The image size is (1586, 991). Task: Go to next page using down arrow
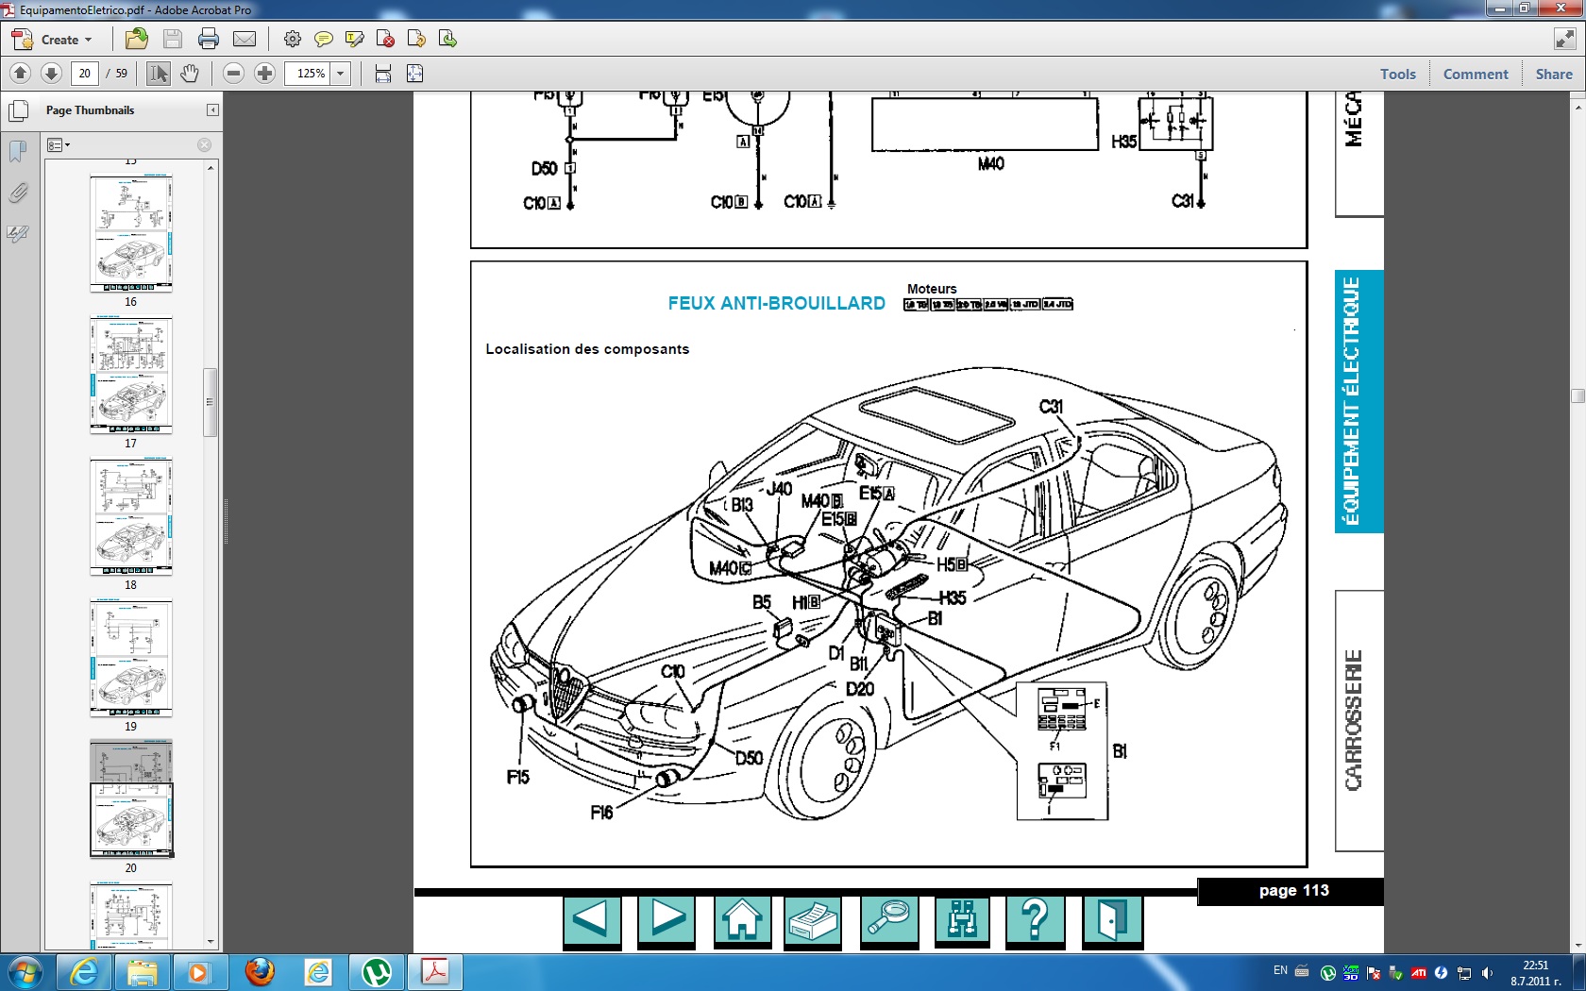click(52, 74)
